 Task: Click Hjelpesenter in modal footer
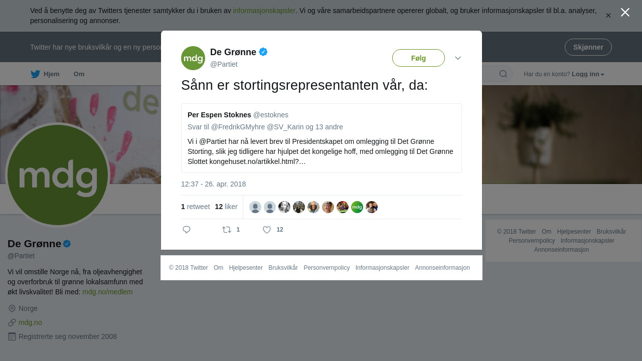(246, 268)
